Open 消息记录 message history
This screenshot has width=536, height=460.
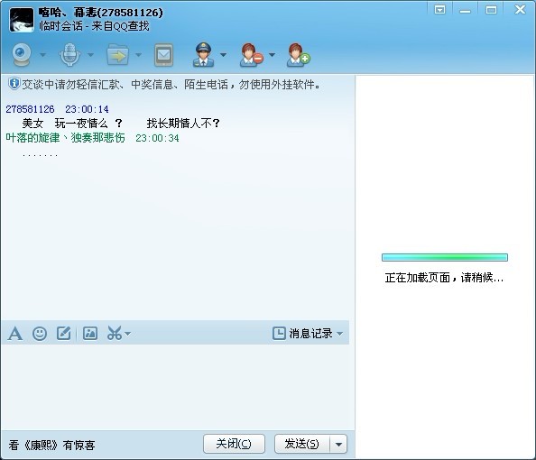tap(303, 334)
